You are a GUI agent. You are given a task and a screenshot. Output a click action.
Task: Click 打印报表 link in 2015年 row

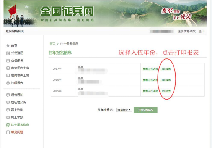coord(165,91)
